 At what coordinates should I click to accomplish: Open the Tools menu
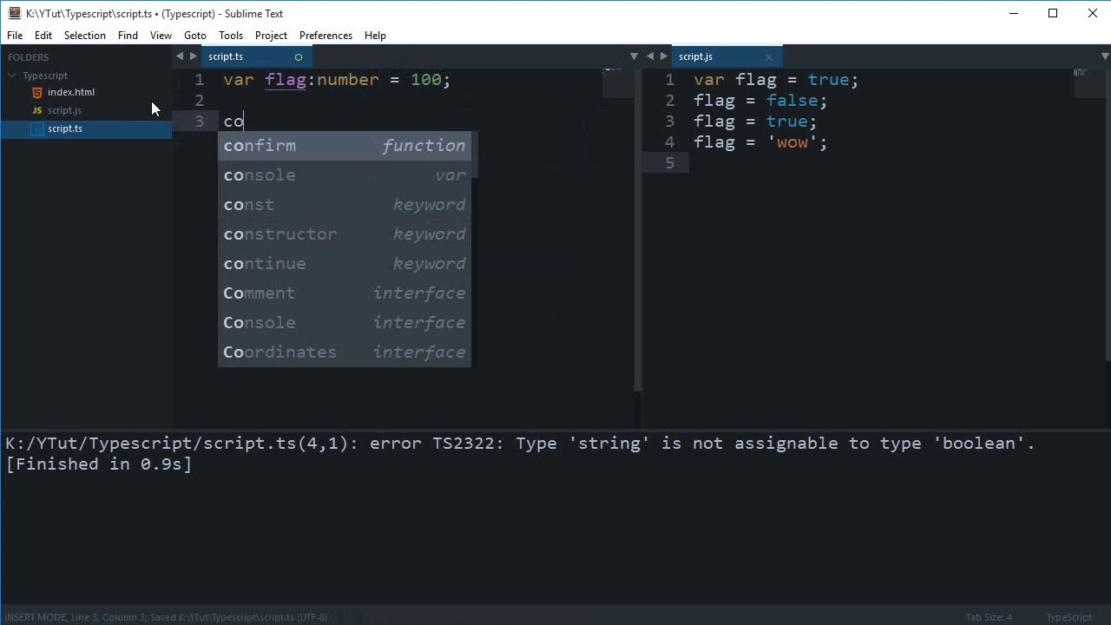[x=231, y=36]
